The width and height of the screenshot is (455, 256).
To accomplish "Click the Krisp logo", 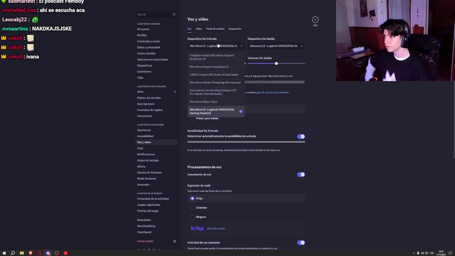I will click(x=197, y=228).
